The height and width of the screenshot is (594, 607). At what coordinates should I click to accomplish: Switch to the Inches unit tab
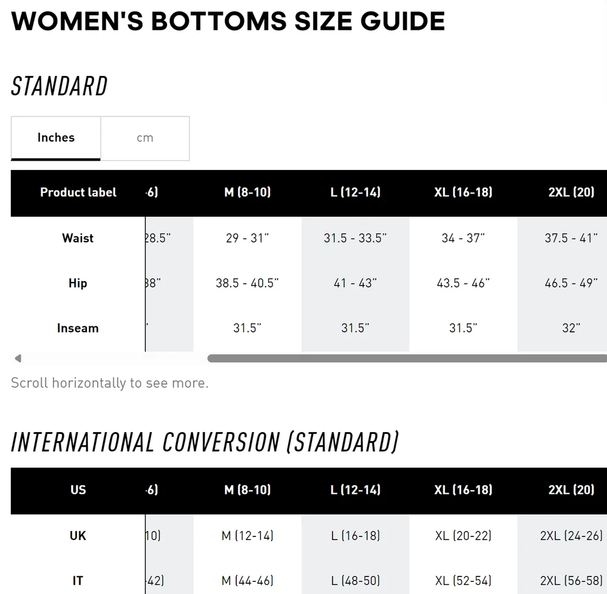(56, 138)
